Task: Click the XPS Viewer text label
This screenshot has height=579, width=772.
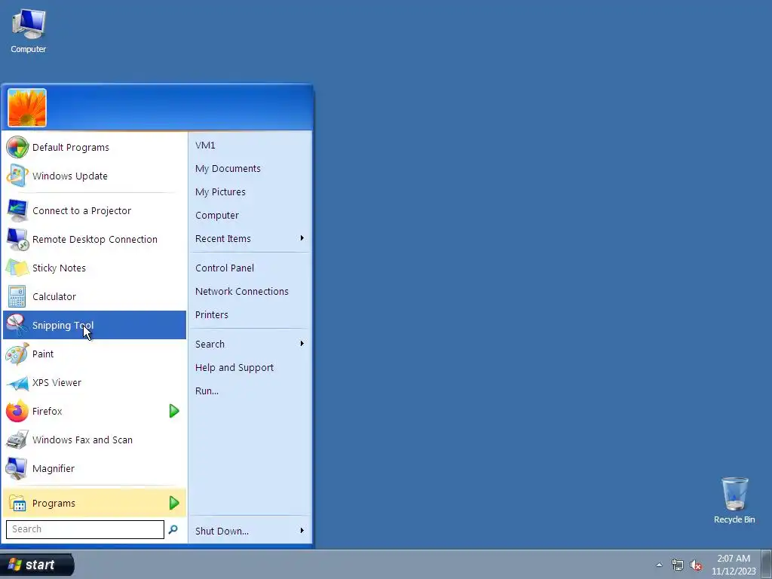Action: (57, 382)
